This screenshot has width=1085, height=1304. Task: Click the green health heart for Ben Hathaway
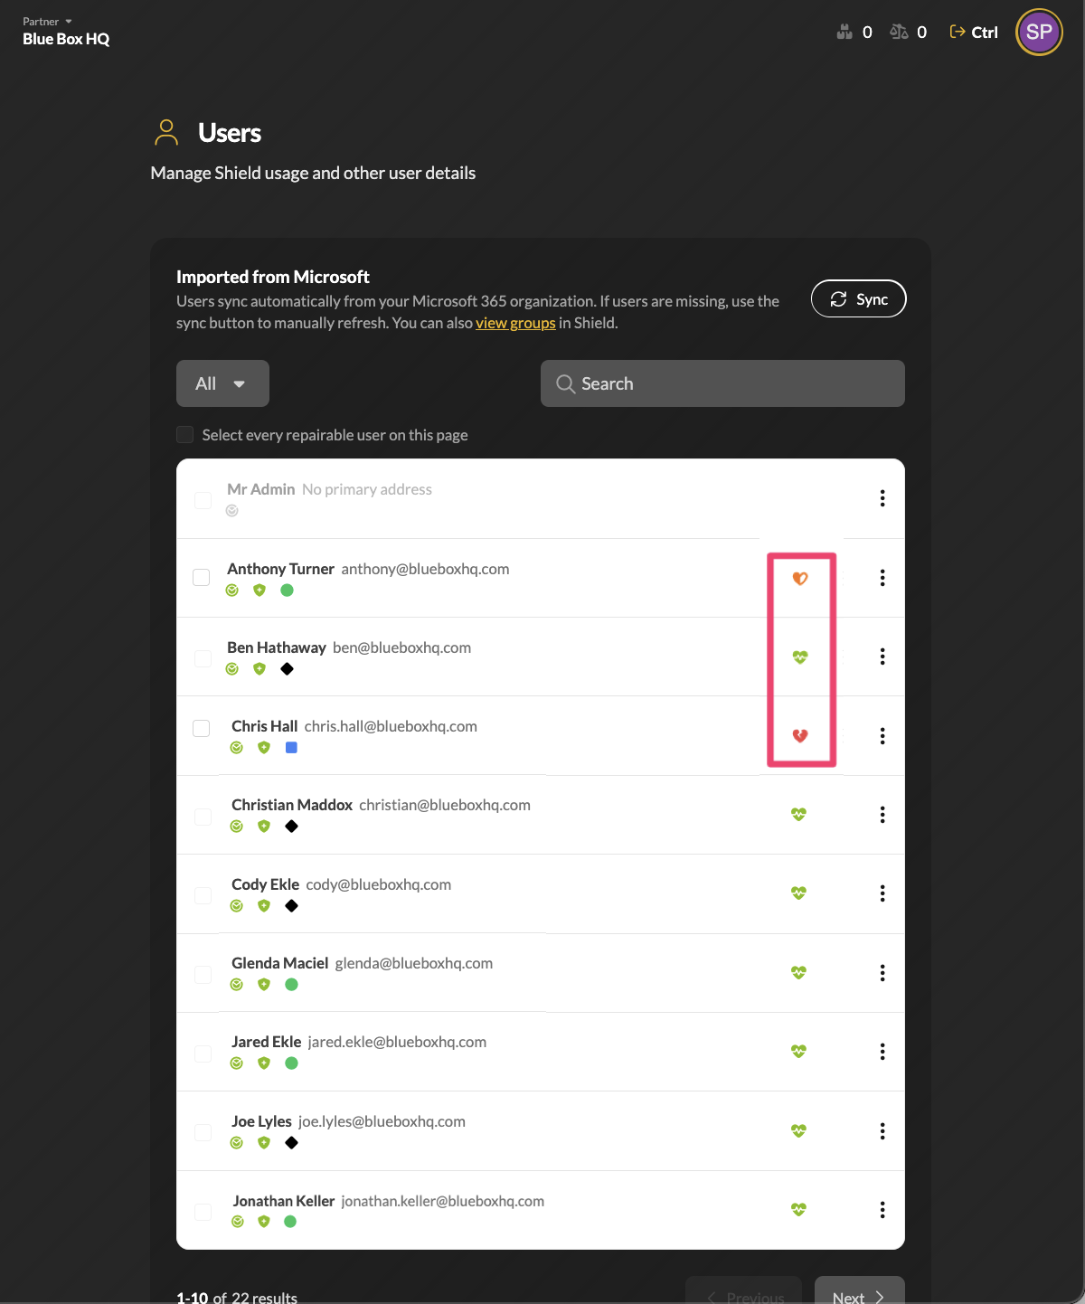[800, 657]
